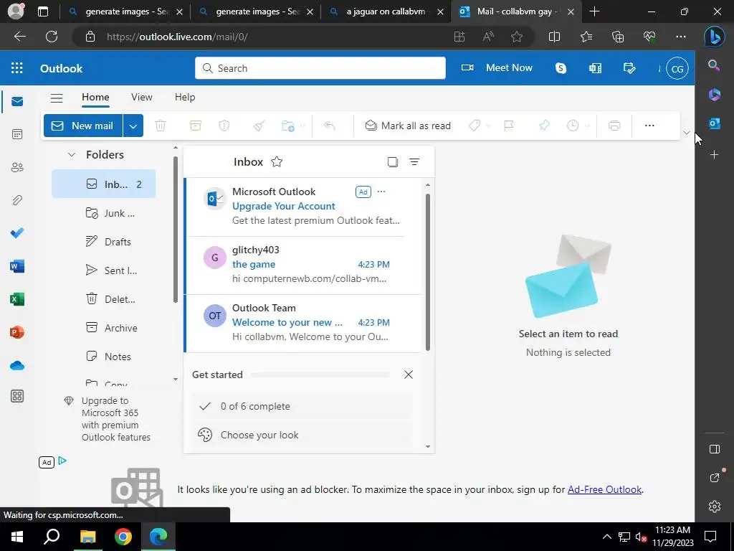Open Edge sidebar Outlook icon
Viewport: 734px width, 551px height.
click(715, 123)
